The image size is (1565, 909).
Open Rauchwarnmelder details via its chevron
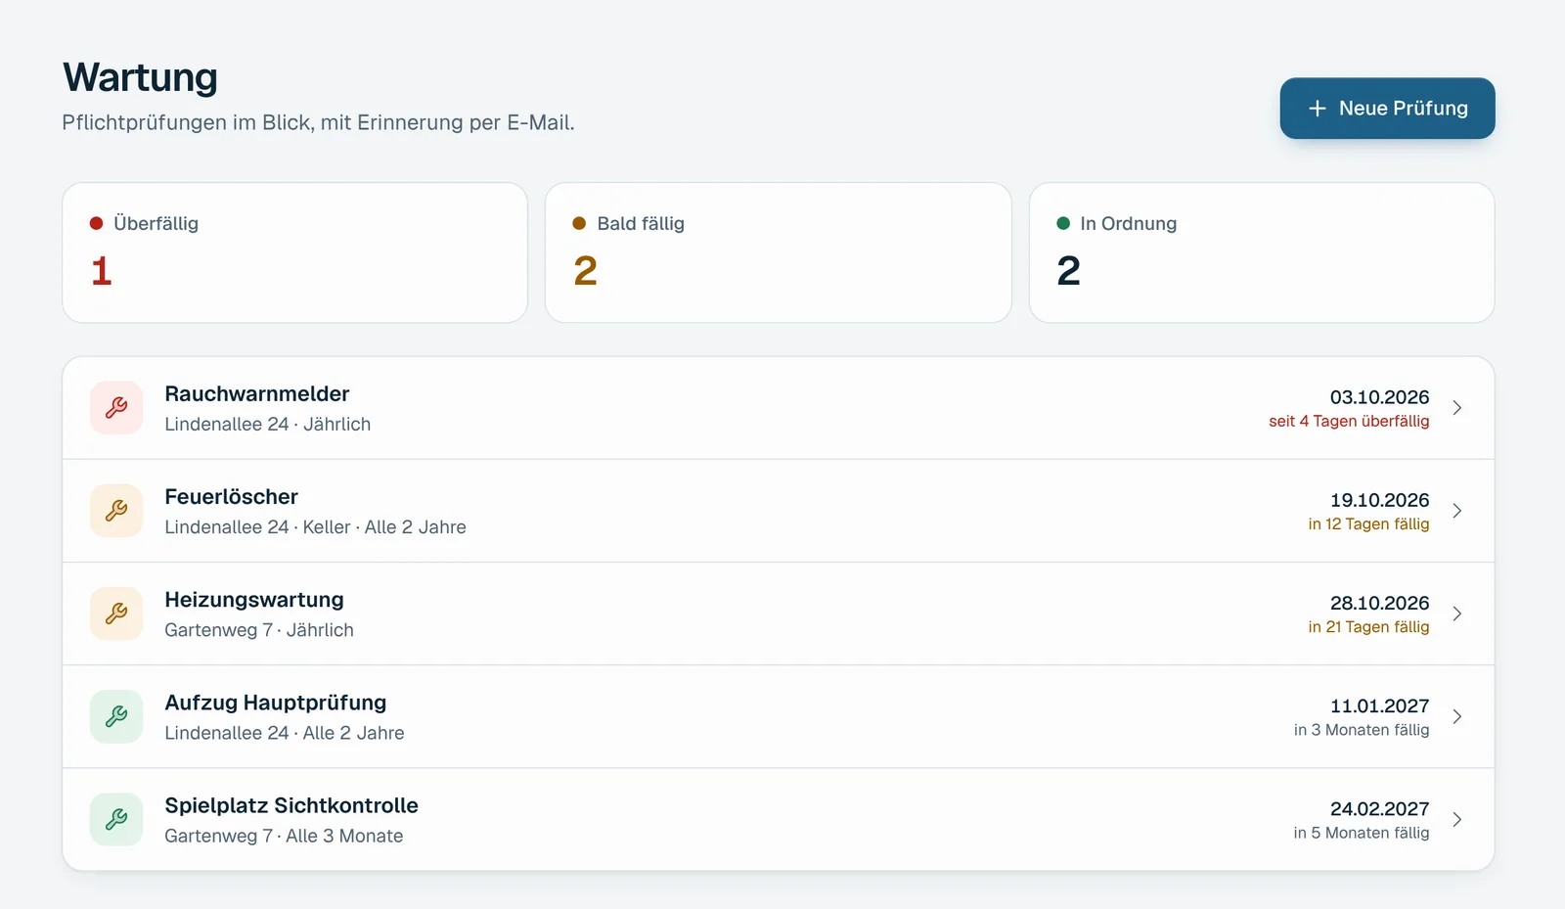(x=1457, y=408)
